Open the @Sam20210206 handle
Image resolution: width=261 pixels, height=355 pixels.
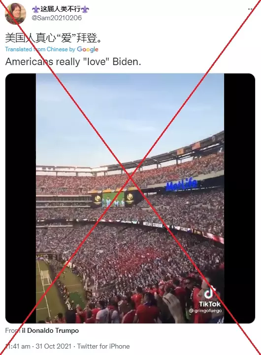pyautogui.click(x=57, y=18)
